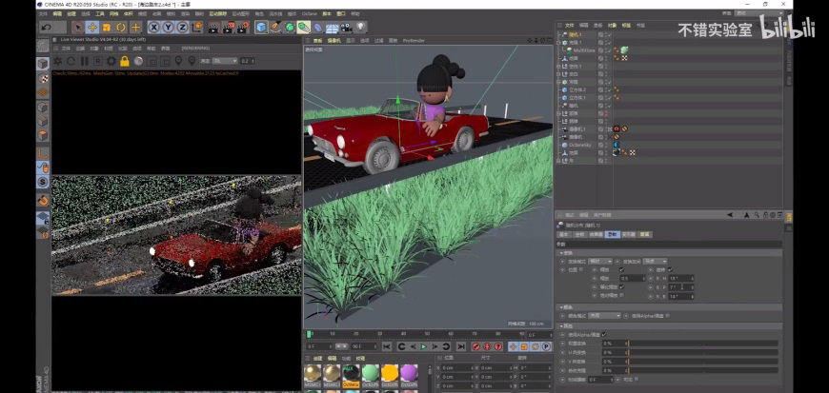Toggle the X axis lock icon

pyautogui.click(x=154, y=27)
